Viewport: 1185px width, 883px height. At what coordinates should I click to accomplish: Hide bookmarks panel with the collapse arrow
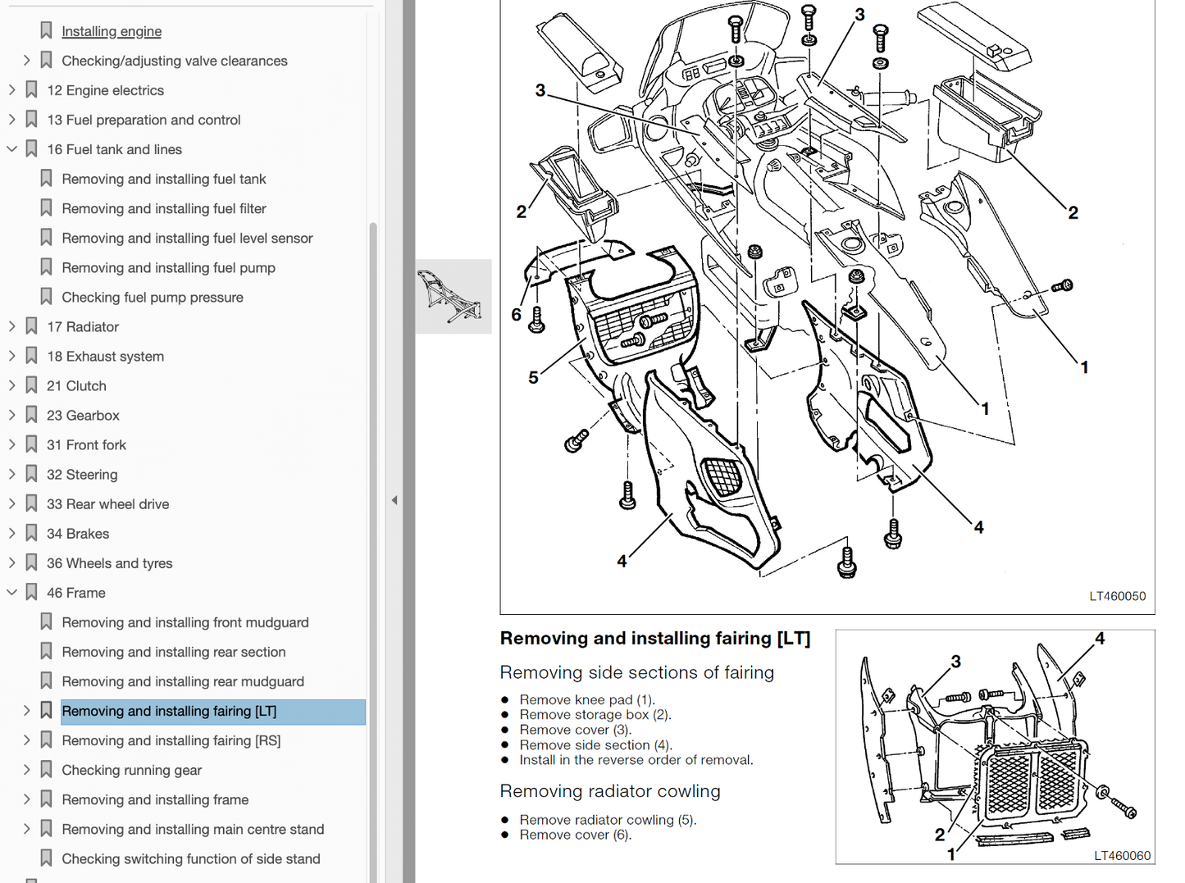394,500
